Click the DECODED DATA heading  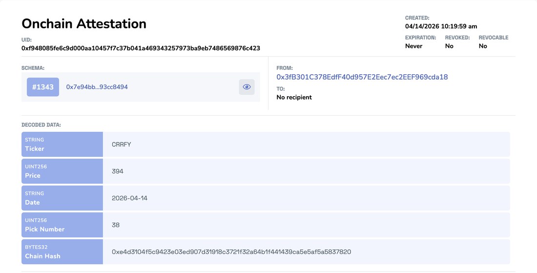pyautogui.click(x=41, y=125)
